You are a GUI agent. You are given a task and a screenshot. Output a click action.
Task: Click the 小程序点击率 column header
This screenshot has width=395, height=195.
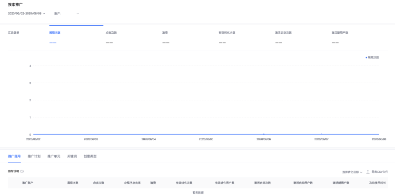click(x=132, y=183)
